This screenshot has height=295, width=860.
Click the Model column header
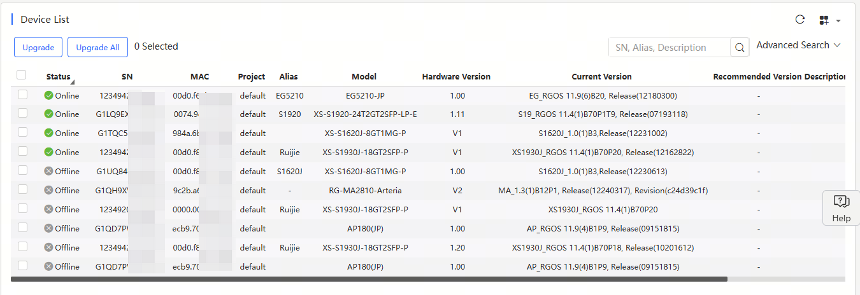(364, 76)
